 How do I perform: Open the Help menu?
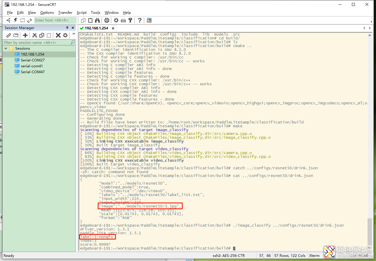[127, 13]
